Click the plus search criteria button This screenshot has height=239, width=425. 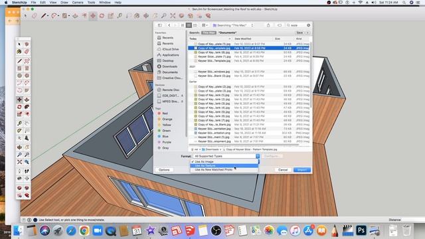click(307, 33)
